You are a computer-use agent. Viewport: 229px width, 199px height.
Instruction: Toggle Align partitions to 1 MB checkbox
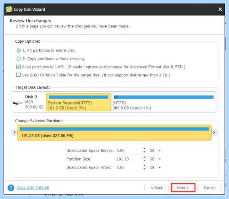[x=18, y=67]
